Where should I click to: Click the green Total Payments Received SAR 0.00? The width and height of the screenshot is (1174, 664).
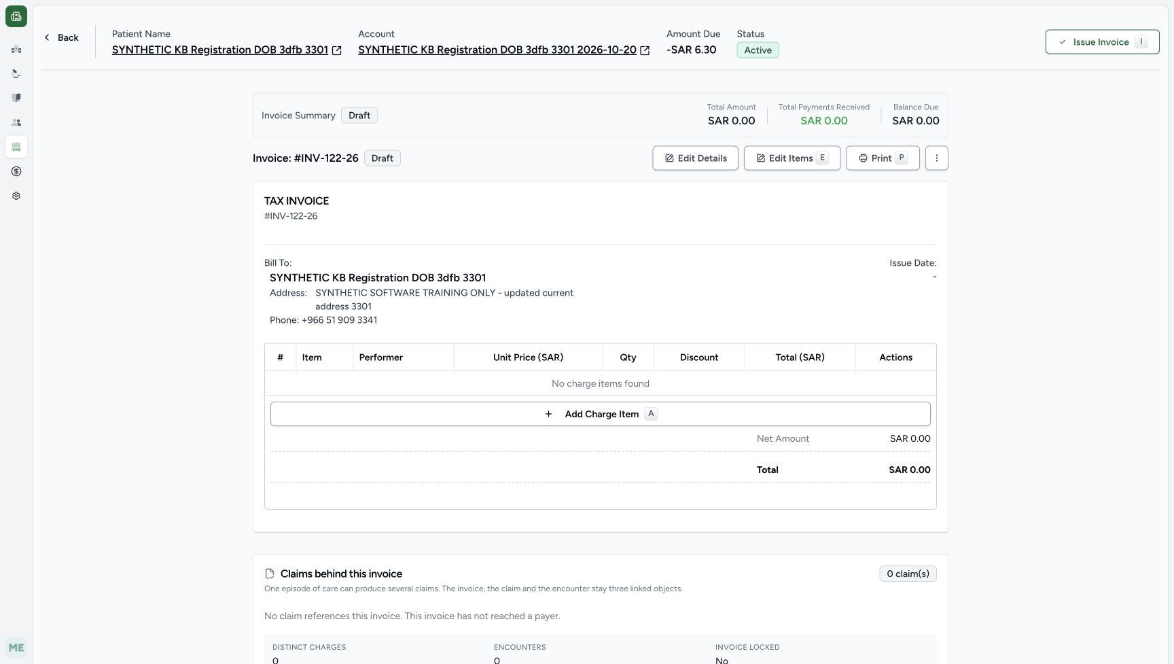[824, 121]
